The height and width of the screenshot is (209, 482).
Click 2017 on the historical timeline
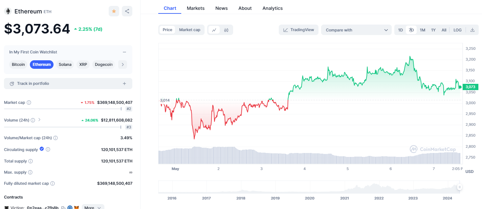click(206, 198)
